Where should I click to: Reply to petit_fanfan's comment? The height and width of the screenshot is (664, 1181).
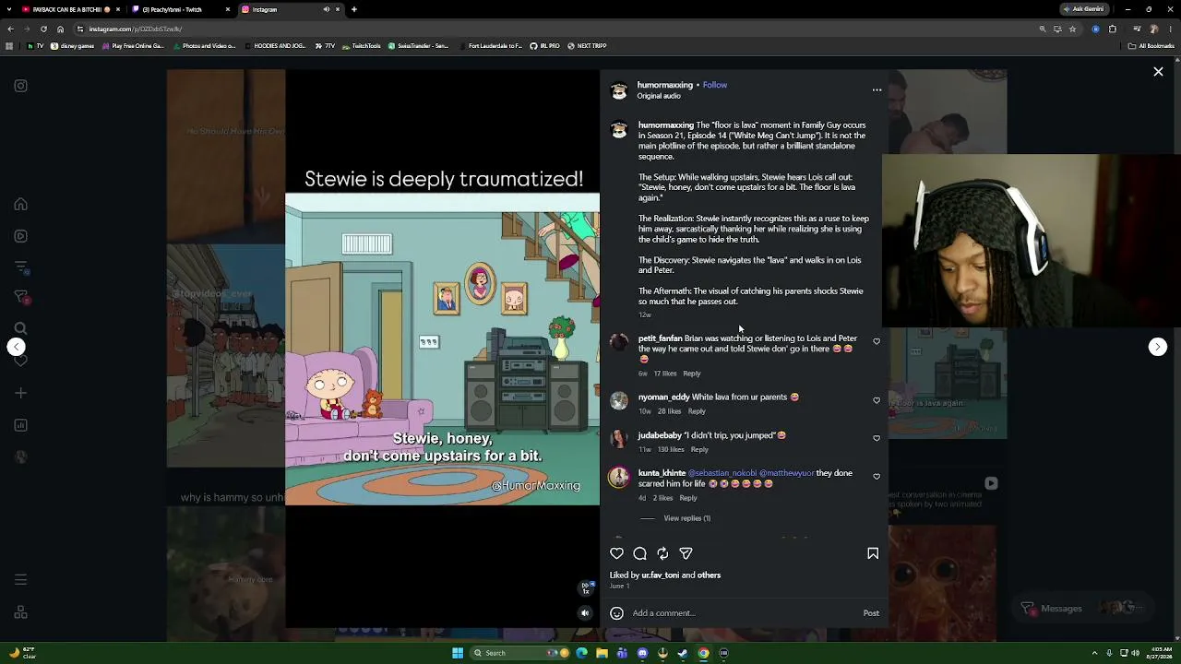[x=692, y=373]
